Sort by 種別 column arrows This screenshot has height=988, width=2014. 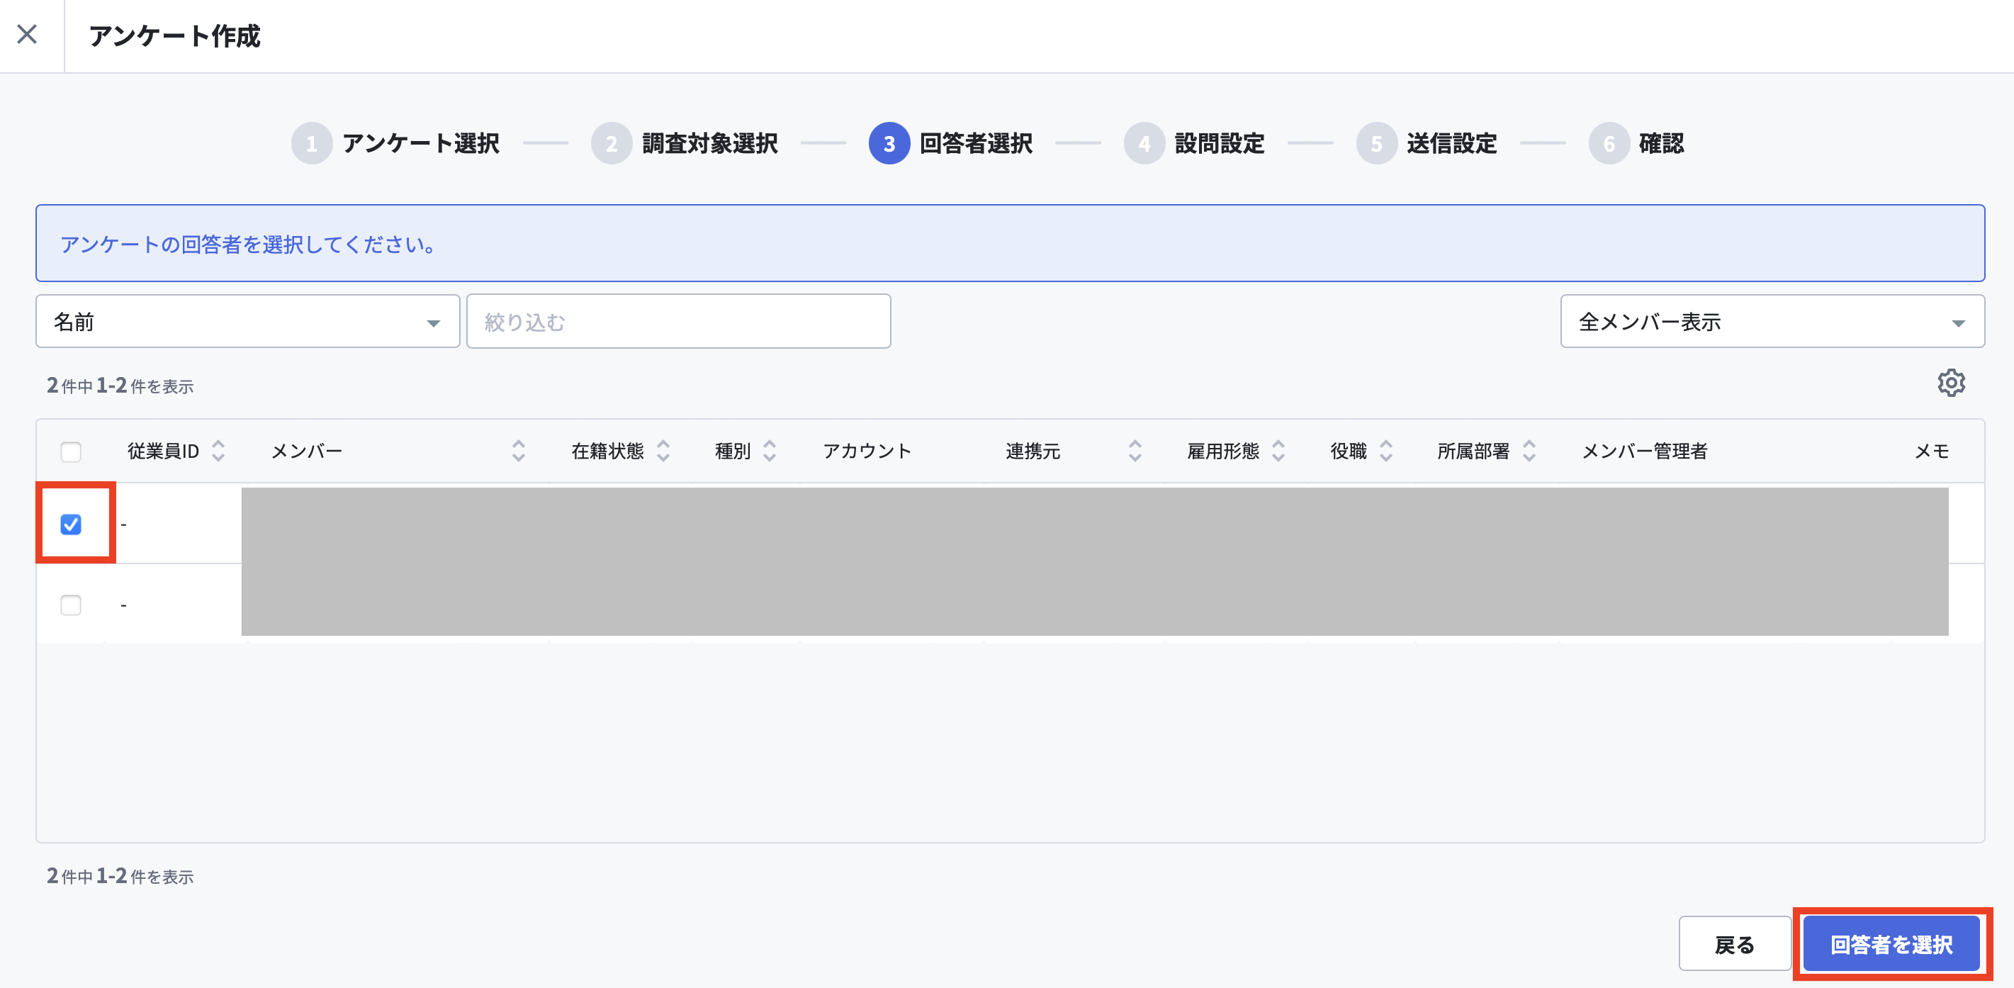770,451
